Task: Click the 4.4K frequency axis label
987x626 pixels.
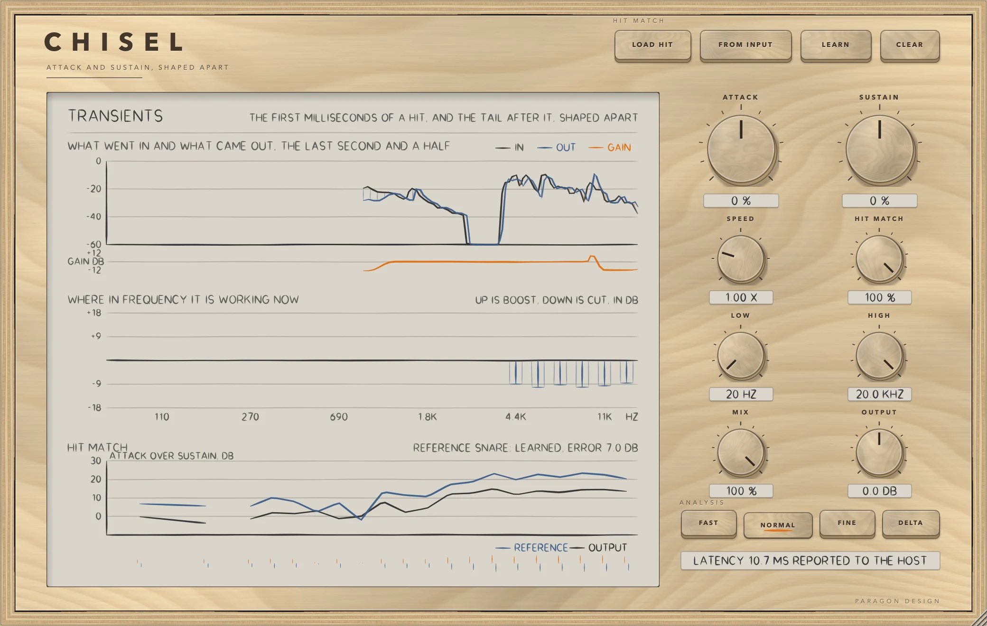Action: point(516,417)
